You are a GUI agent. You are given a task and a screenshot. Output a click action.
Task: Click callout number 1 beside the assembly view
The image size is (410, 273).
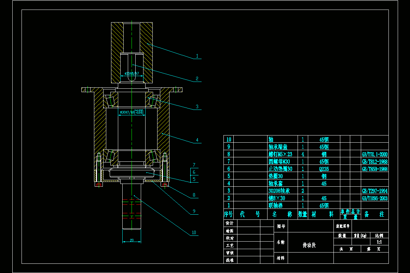coord(197,56)
